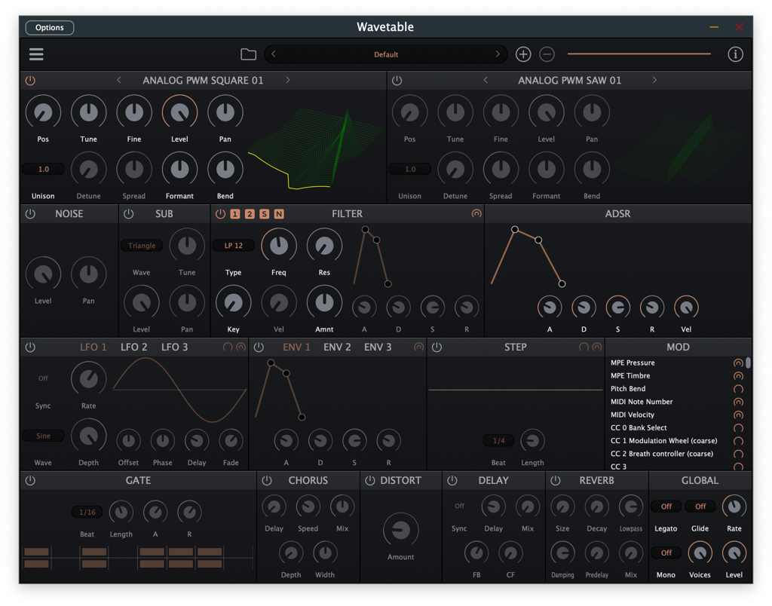
Task: Open the Sine wave selector for LFO 1
Action: coord(42,435)
